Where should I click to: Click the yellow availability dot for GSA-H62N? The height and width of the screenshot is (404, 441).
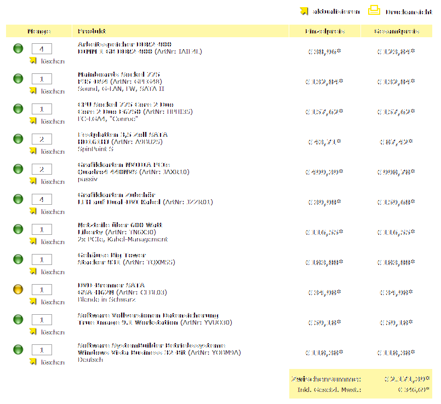[18, 290]
